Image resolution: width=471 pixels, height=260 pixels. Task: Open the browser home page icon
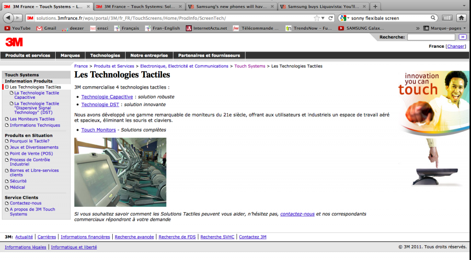pos(461,18)
